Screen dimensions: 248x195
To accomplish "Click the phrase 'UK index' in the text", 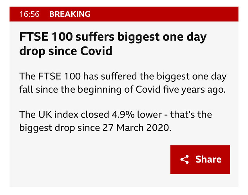I will (x=58, y=114).
